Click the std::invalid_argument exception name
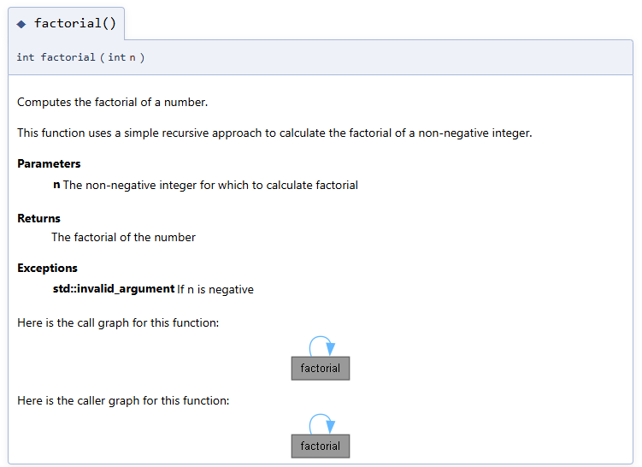The image size is (642, 467). coord(114,289)
